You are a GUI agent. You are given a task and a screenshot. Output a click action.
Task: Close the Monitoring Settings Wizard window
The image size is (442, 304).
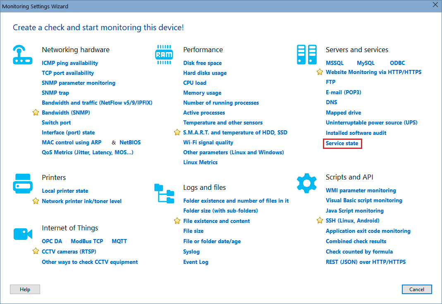435,5
